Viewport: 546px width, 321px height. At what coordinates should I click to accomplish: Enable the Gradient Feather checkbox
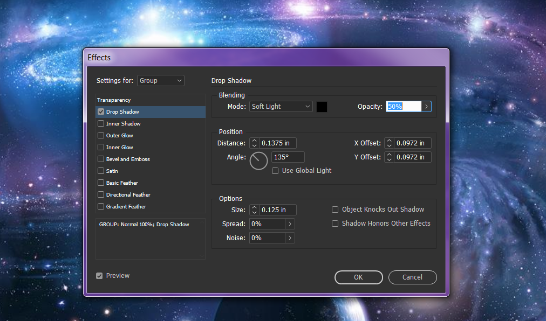[x=101, y=206]
